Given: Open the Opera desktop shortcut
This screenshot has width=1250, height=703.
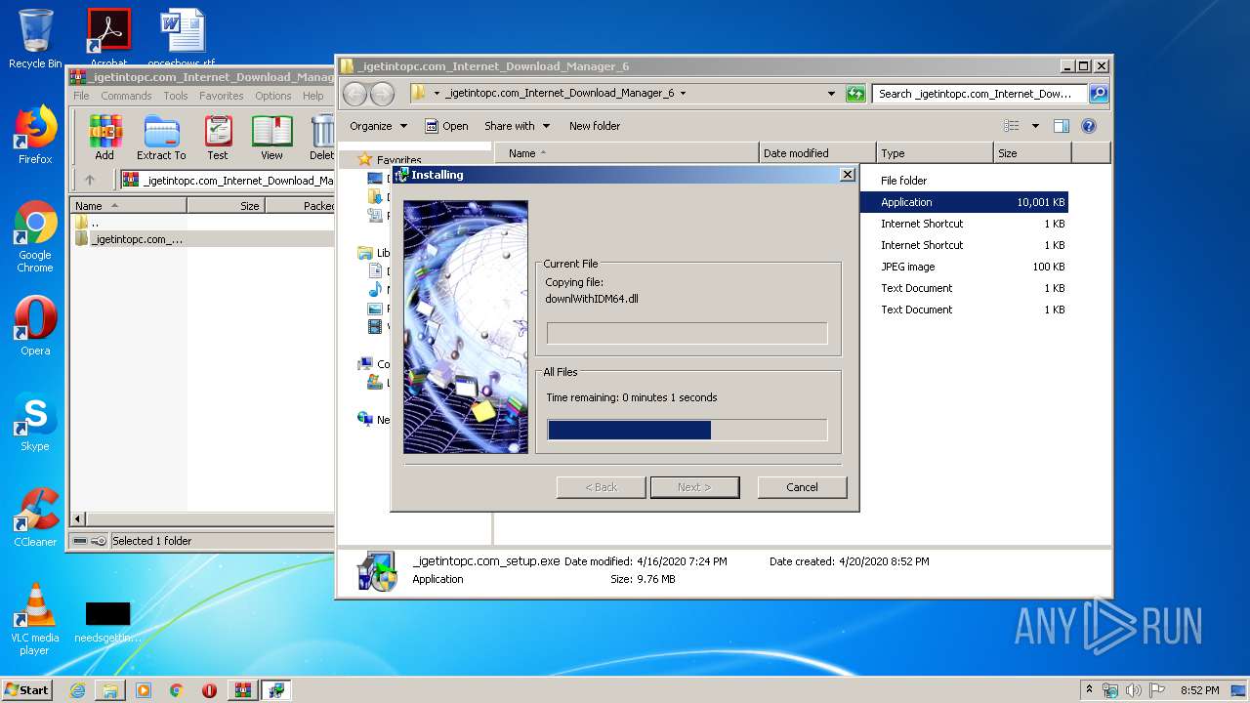Looking at the screenshot, I should [35, 326].
